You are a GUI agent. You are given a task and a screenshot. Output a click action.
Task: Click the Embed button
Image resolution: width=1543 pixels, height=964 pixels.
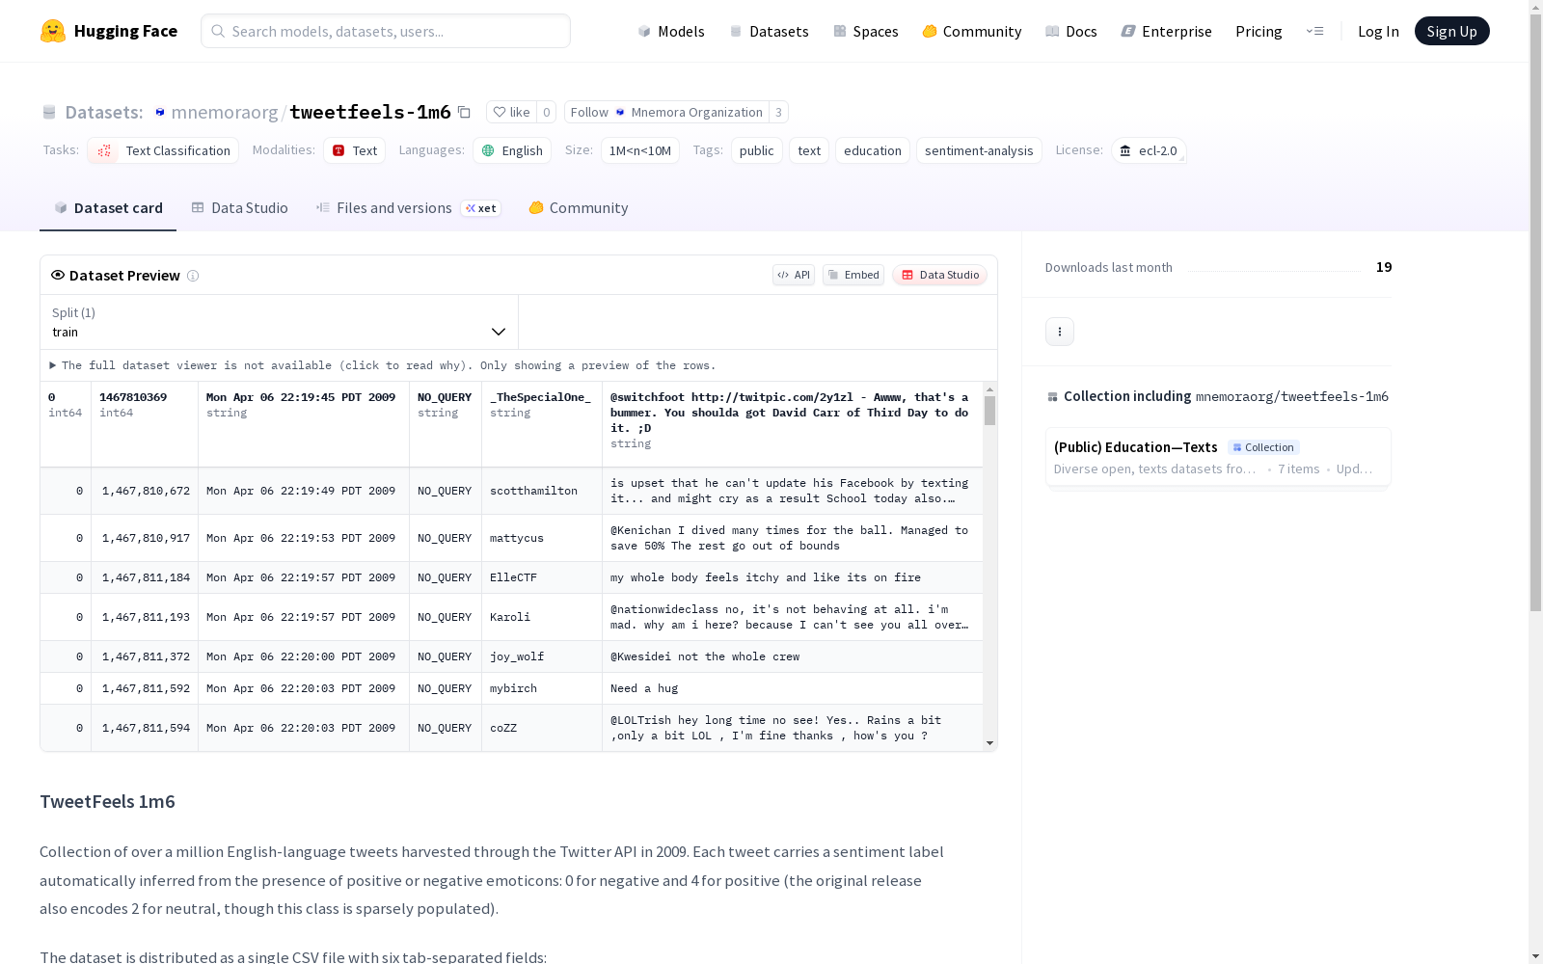(853, 275)
